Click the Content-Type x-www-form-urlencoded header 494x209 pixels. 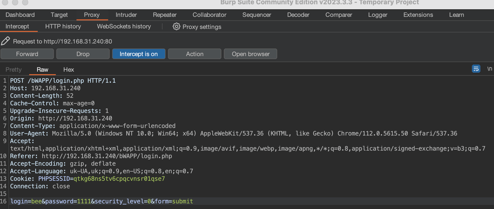tap(93, 126)
